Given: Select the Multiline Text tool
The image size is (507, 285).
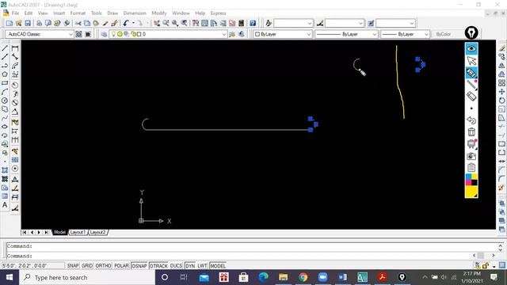Looking at the screenshot, I should click(5, 205).
